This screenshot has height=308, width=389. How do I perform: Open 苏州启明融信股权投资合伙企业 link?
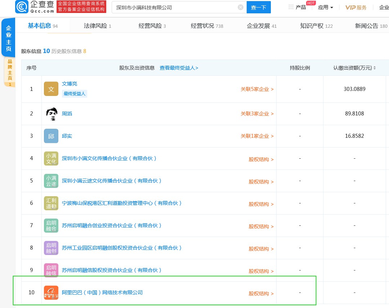point(112,270)
